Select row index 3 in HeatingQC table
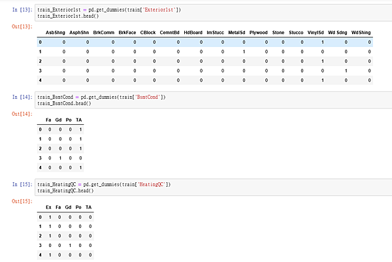Image resolution: width=392 pixels, height=262 pixels. (41, 246)
